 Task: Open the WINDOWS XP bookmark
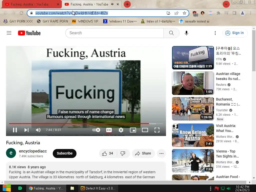[x=85, y=21]
